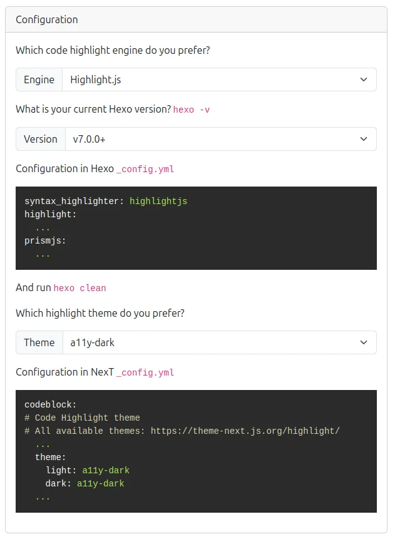395x544 pixels.
Task: Click the Configuration card header
Action: (x=197, y=20)
